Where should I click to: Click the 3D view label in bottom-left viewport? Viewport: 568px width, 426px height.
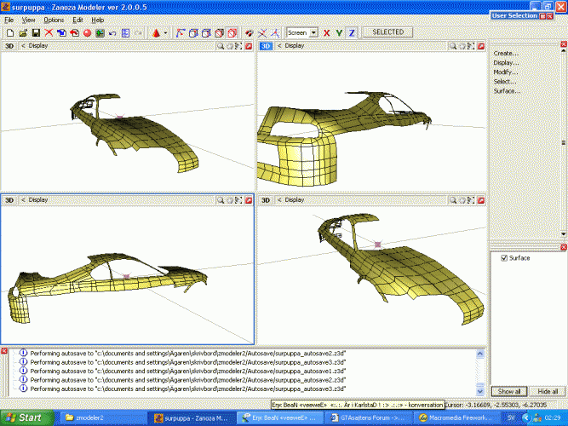[9, 200]
